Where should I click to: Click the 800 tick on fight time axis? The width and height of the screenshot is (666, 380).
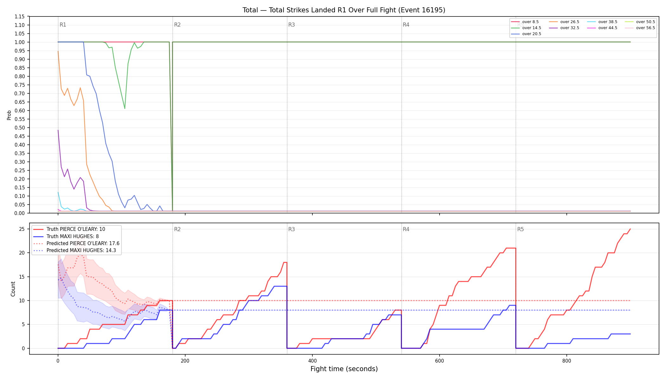pyautogui.click(x=567, y=361)
